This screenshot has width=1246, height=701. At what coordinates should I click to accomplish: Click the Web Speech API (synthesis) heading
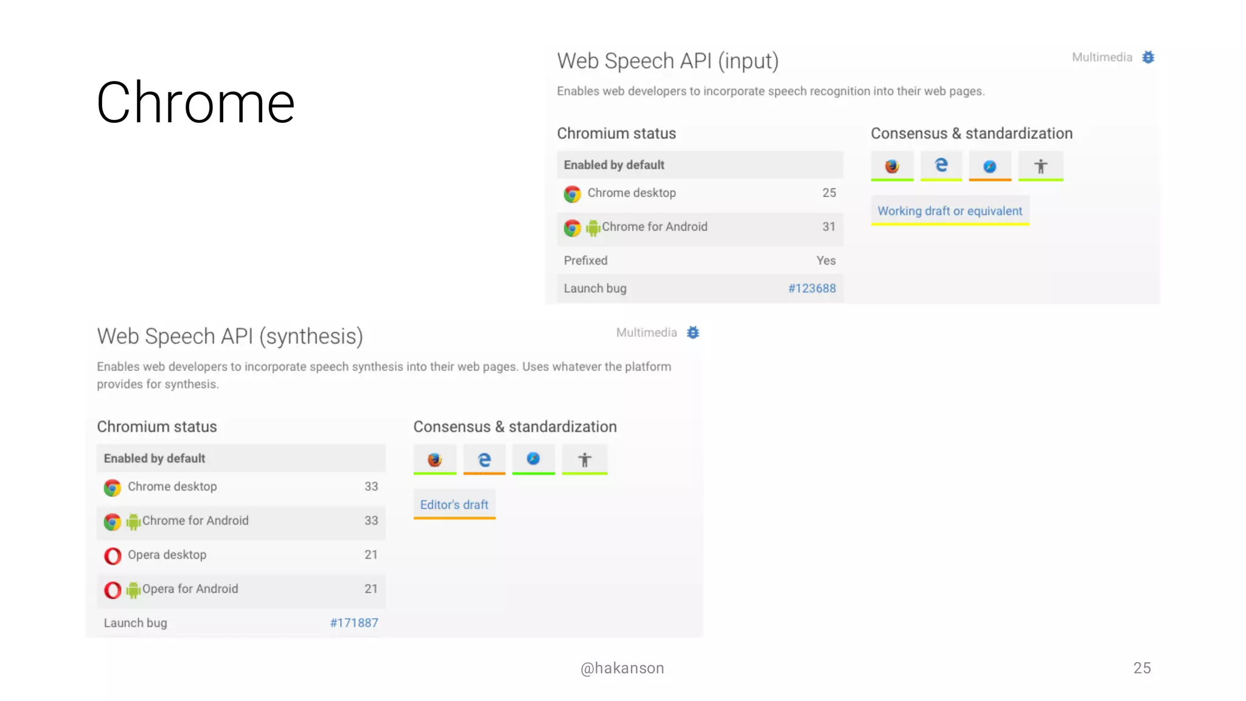[230, 337]
